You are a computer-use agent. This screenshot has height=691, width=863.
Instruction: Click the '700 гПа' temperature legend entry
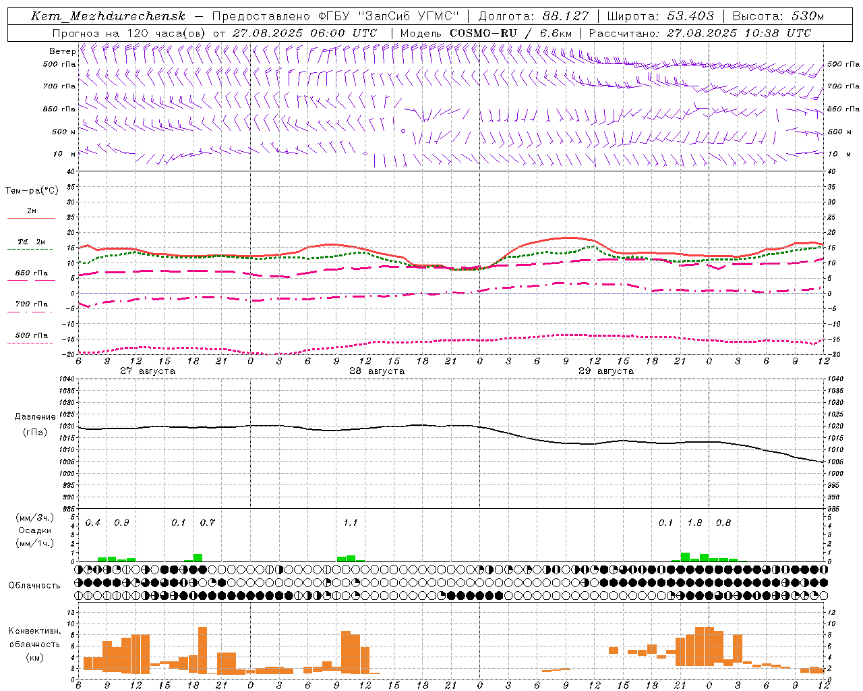tap(32, 304)
